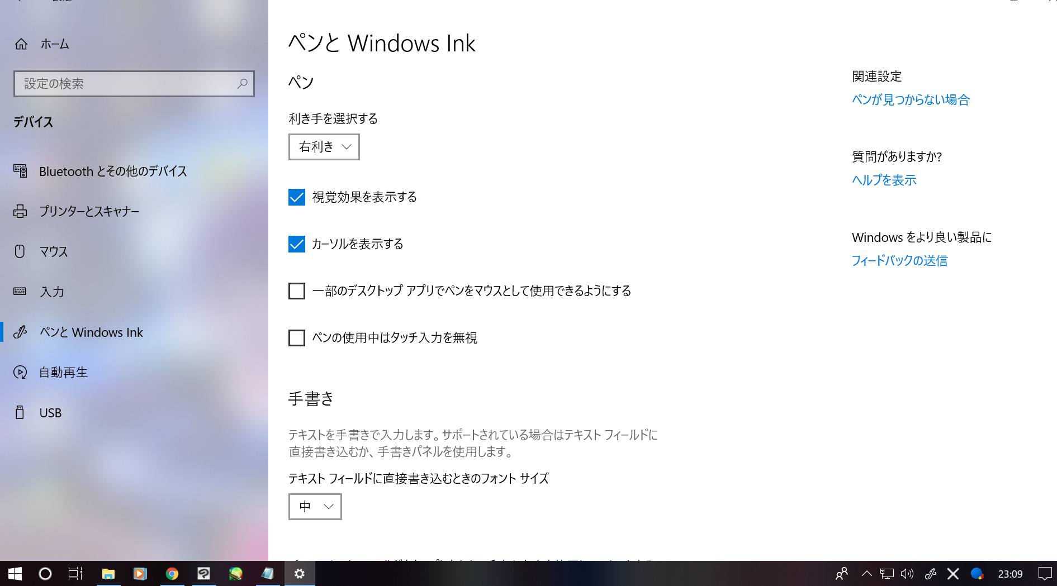Open the 23:09 clock flyout

click(1011, 574)
